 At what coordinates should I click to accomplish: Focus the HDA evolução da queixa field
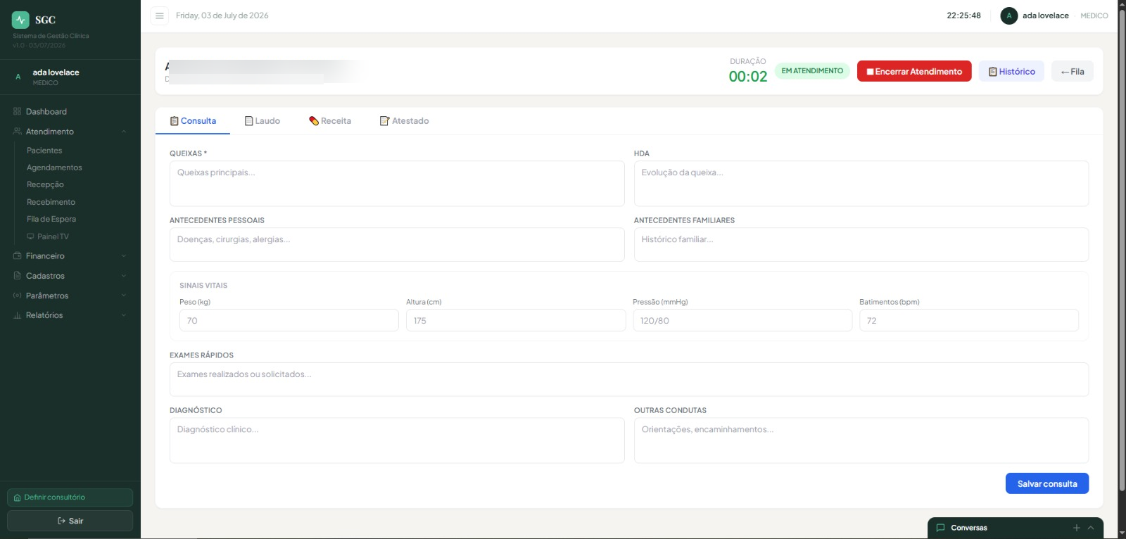861,184
